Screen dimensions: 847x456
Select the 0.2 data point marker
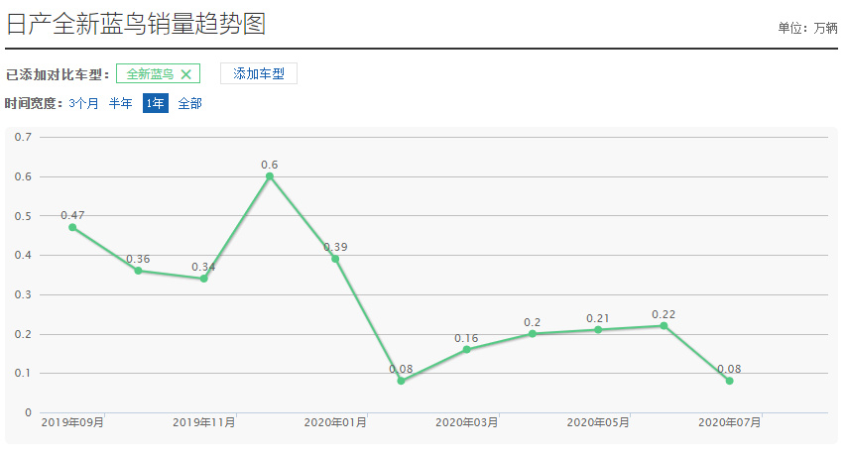pos(532,333)
